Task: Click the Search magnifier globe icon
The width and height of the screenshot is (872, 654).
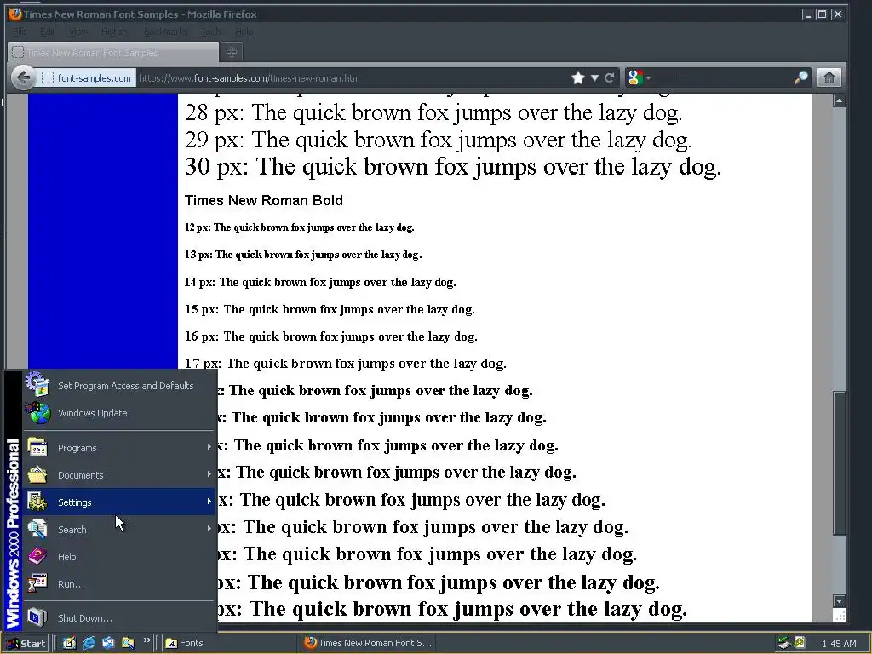Action: pos(37,529)
